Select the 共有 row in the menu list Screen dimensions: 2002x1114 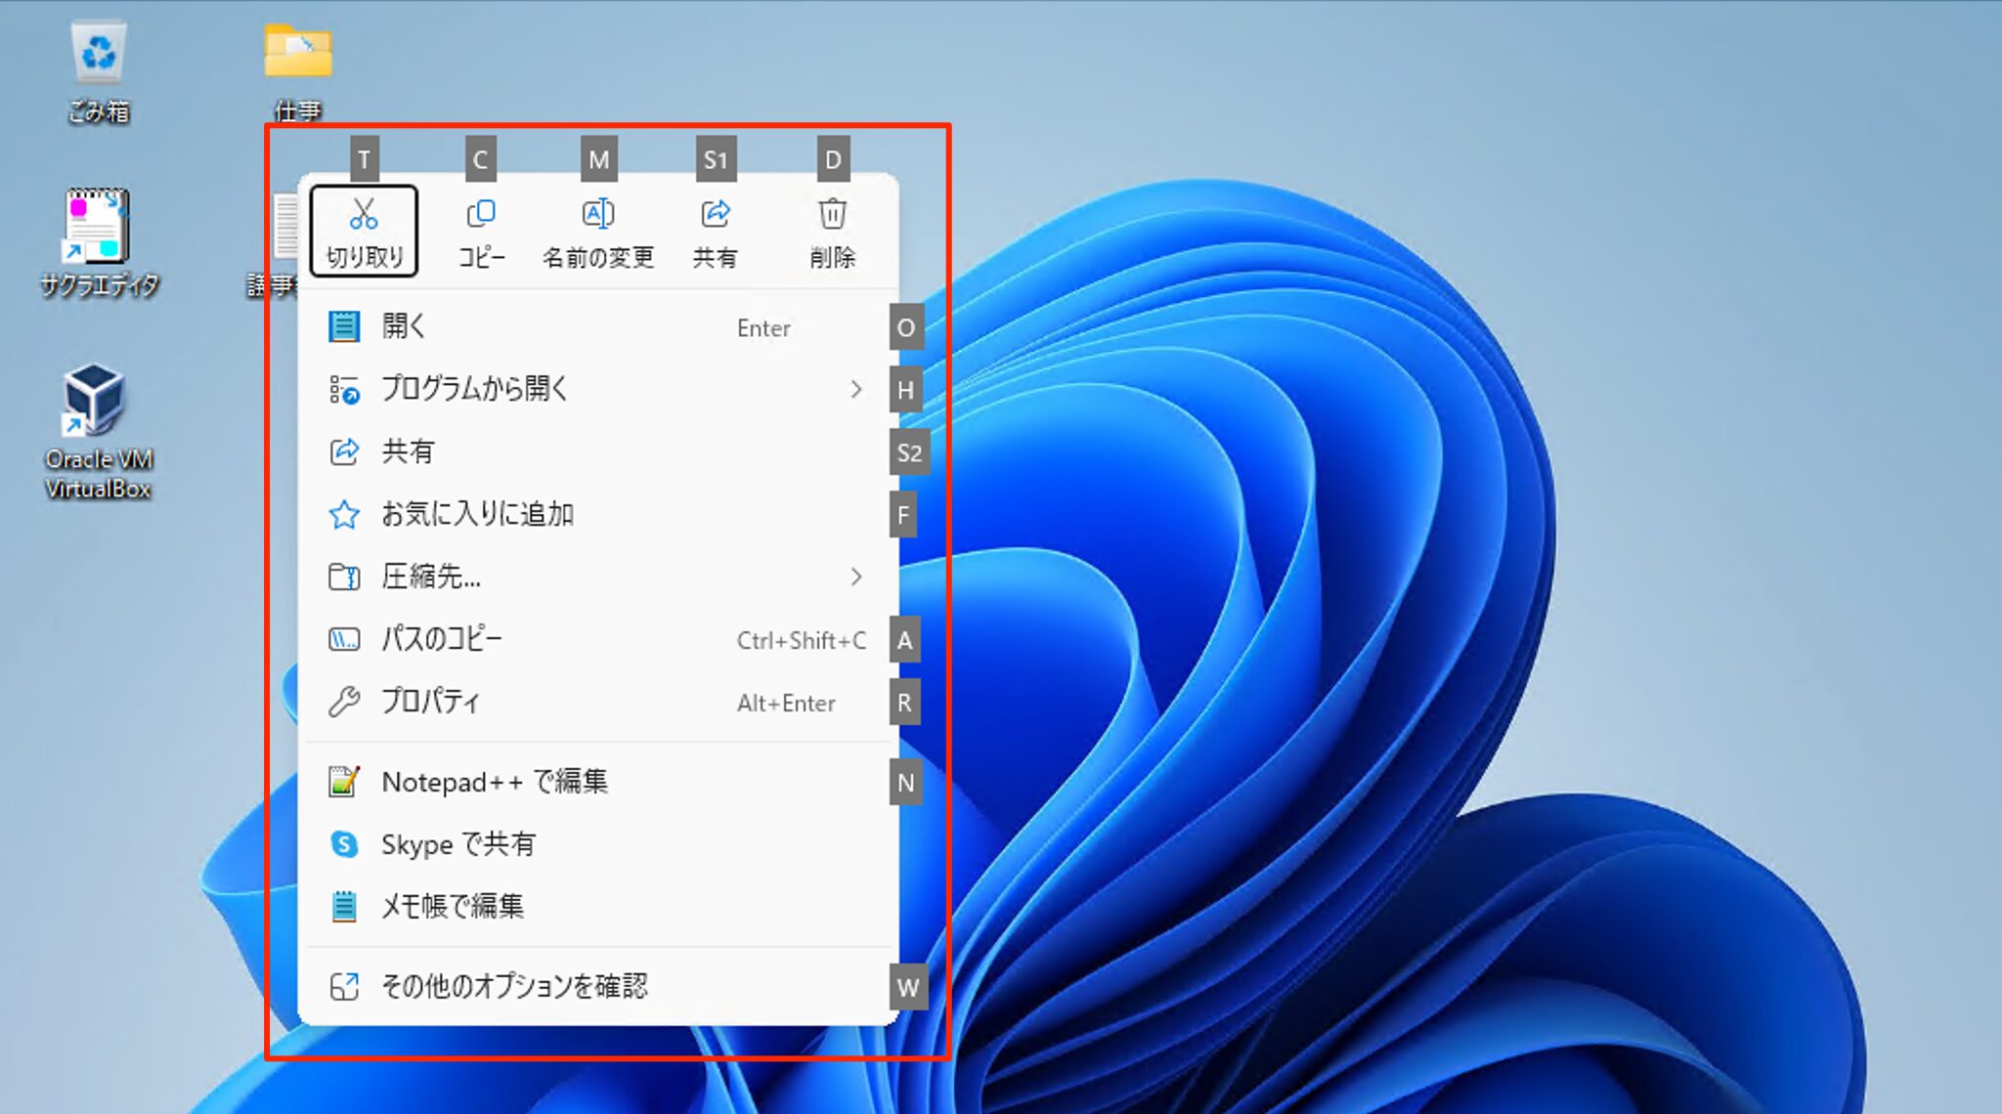click(410, 451)
